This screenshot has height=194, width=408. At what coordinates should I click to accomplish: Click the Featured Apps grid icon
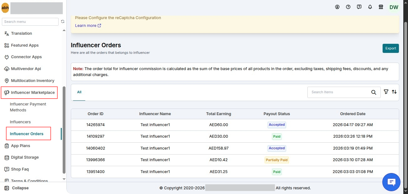tap(7, 45)
